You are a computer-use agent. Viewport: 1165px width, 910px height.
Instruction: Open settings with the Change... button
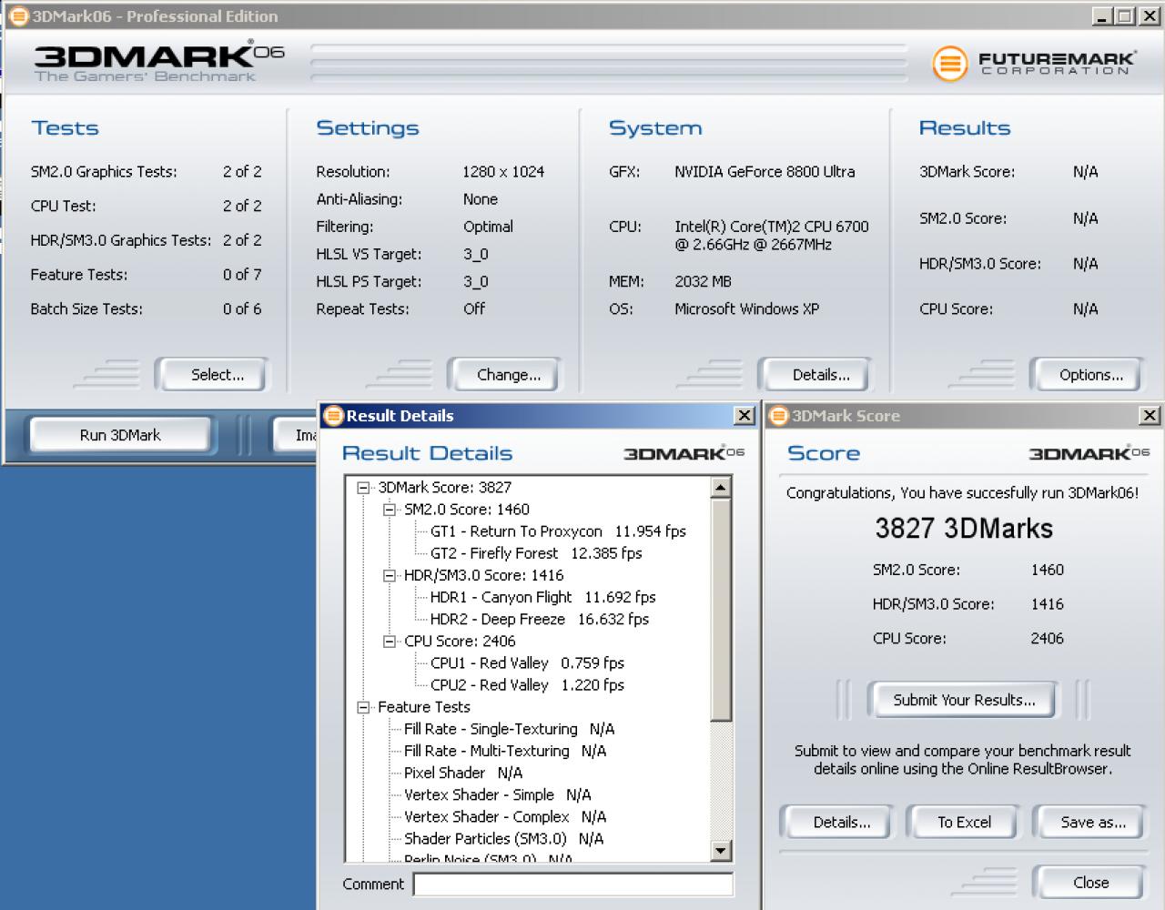point(508,375)
